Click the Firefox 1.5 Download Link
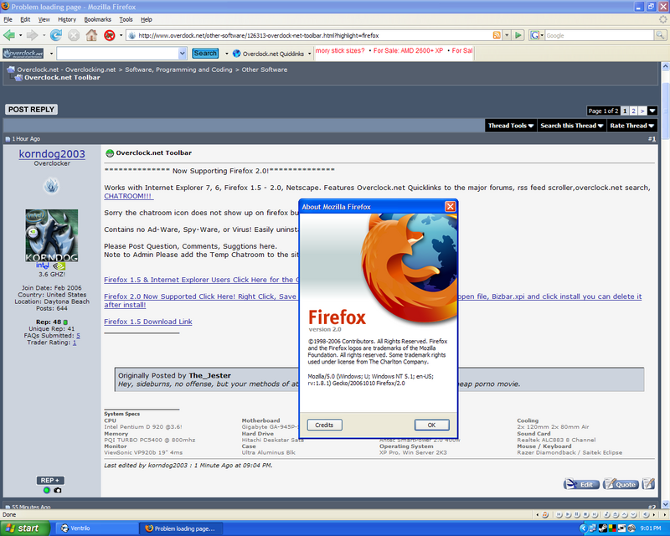The width and height of the screenshot is (670, 536). tap(148, 322)
